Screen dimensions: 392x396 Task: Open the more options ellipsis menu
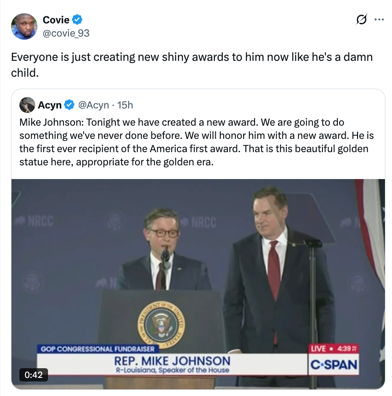[380, 19]
